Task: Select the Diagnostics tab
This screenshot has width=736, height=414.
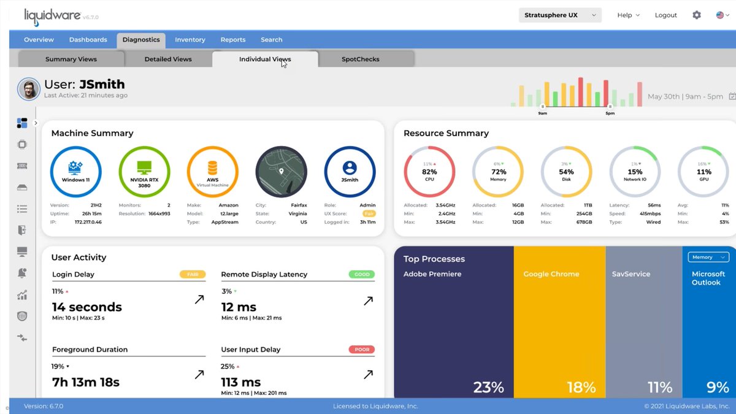Action: click(x=141, y=40)
